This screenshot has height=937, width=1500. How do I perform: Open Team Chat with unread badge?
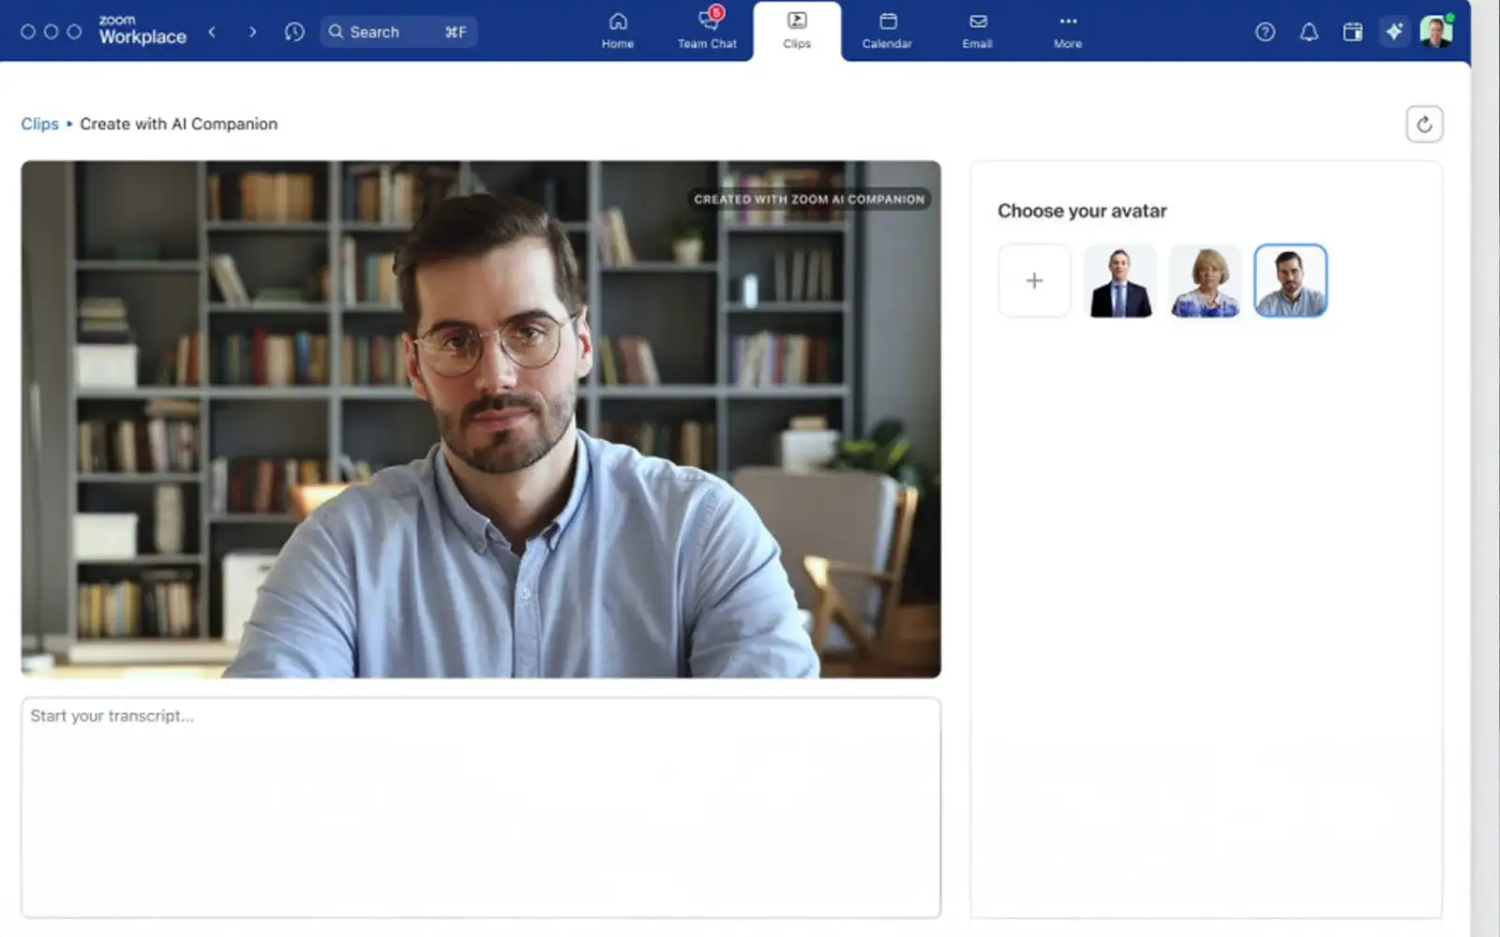707,31
